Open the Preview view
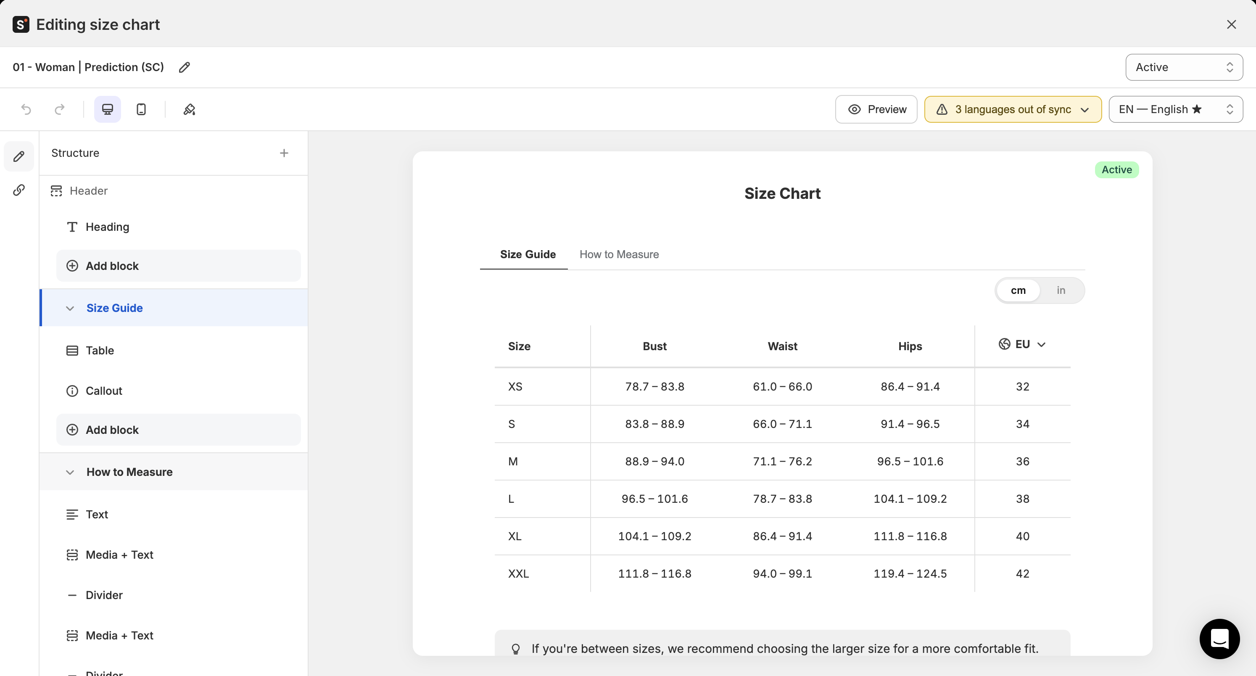 (876, 109)
